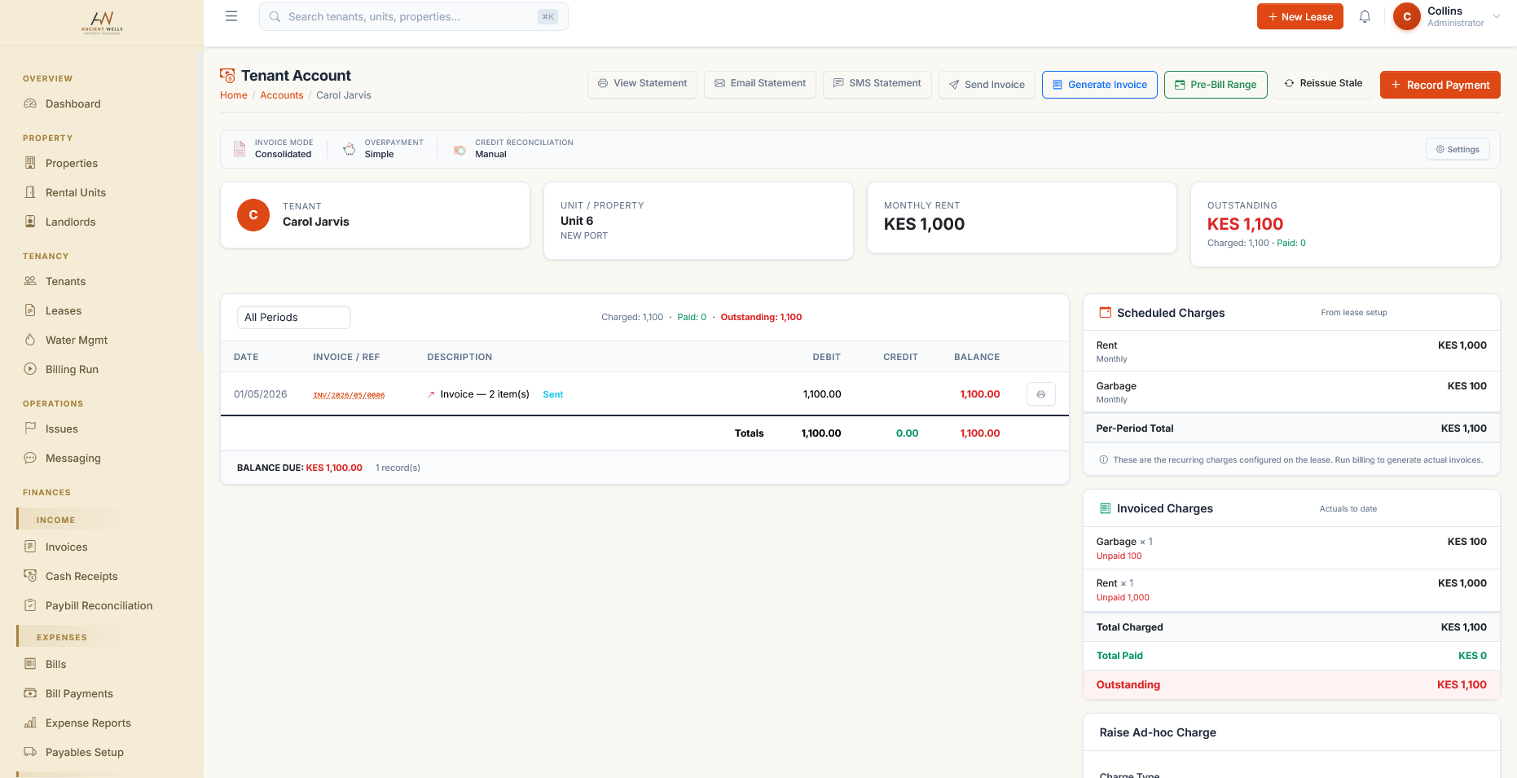1517x778 pixels.
Task: Click the Sent status label
Action: [x=553, y=394]
